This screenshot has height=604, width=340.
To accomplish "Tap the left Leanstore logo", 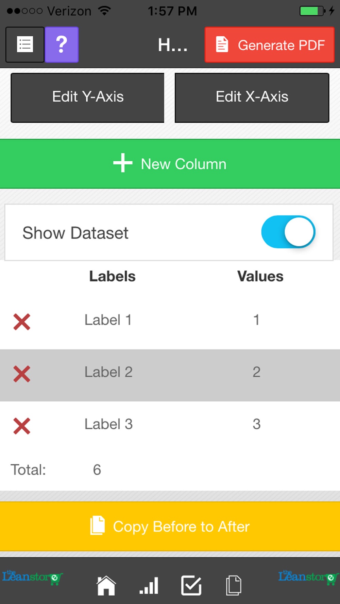I will tap(32, 577).
